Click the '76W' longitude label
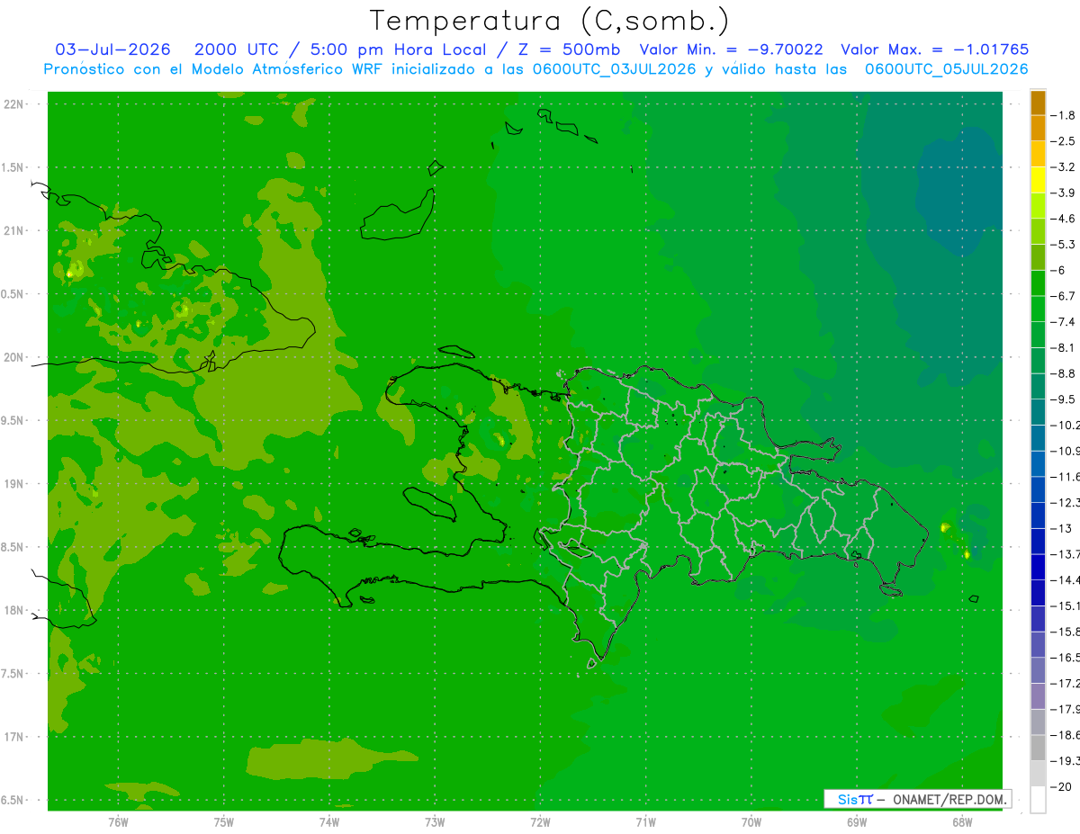The height and width of the screenshot is (834, 1080). tap(118, 822)
